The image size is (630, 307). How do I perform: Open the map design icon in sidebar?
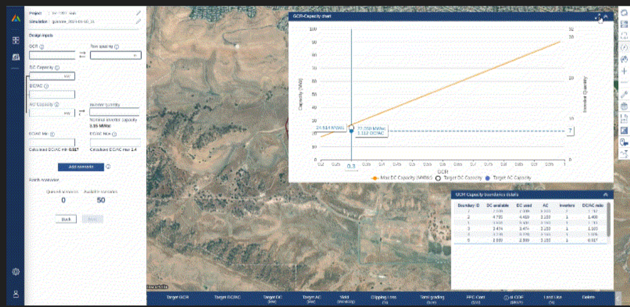[15, 56]
